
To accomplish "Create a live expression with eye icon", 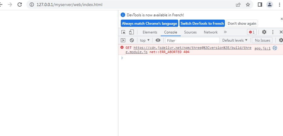I will pyautogui.click(x=158, y=40).
